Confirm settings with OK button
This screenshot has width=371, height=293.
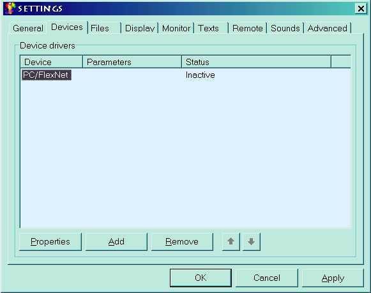(x=201, y=278)
